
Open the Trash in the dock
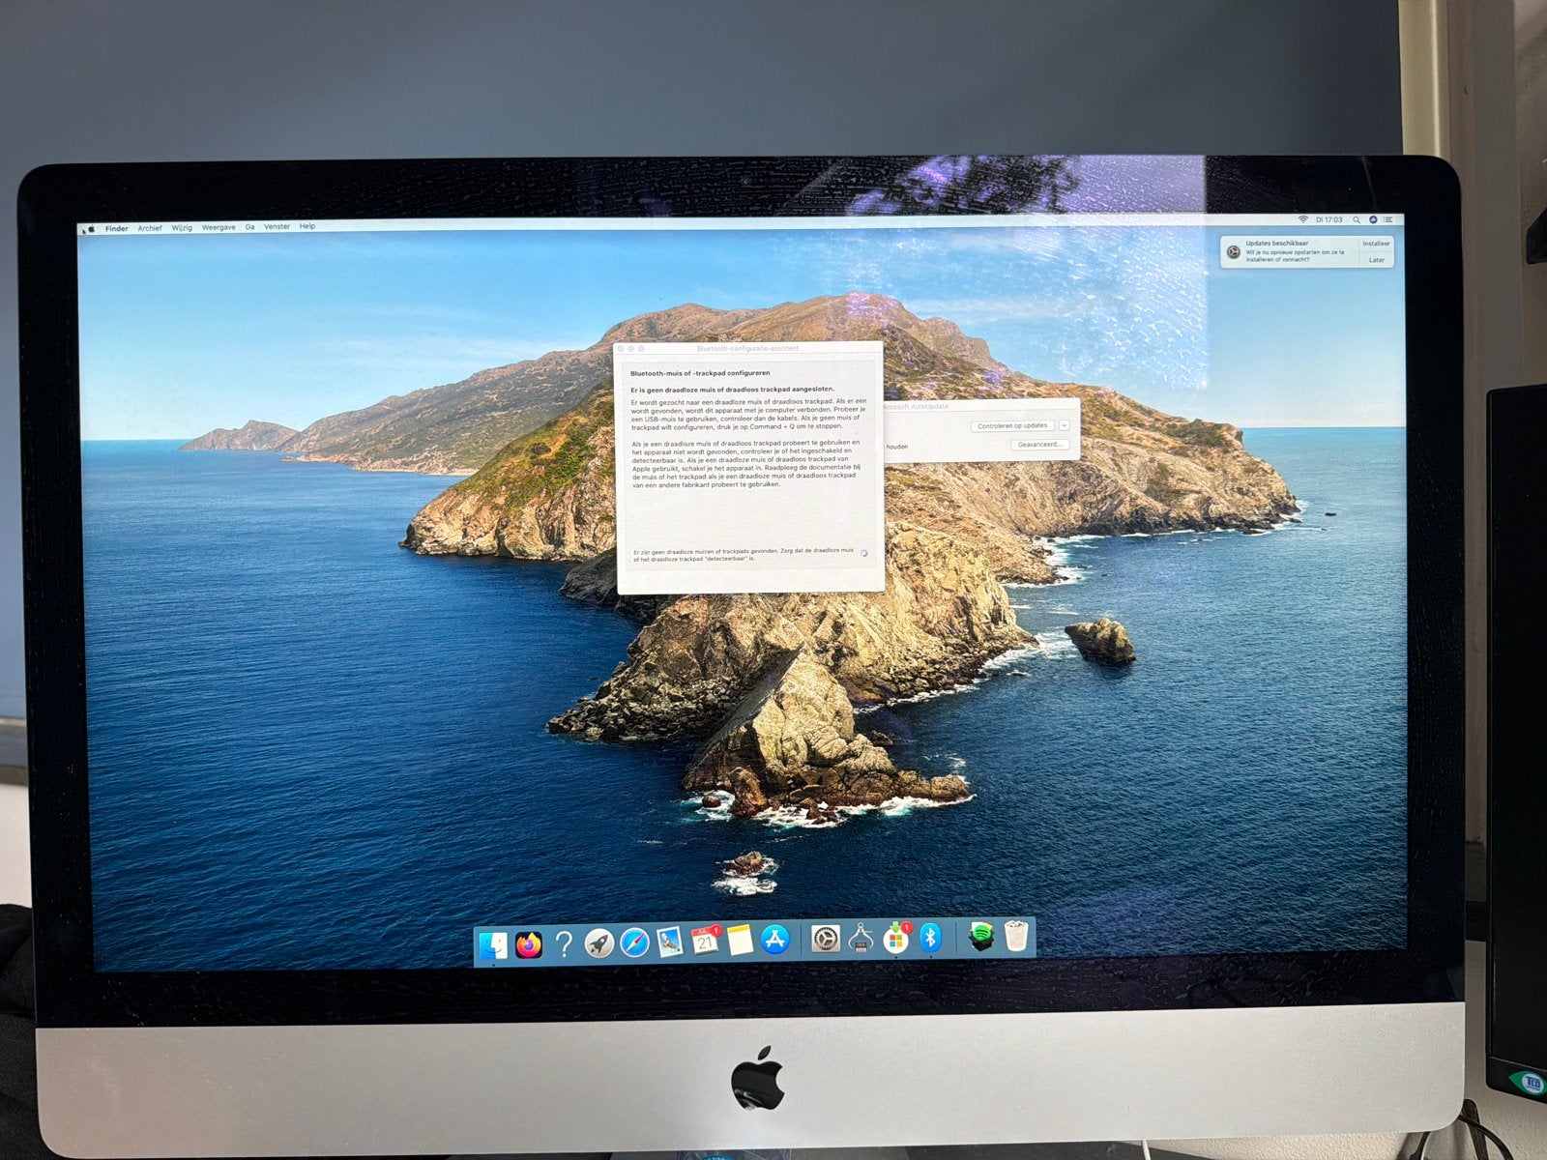[x=1015, y=935]
